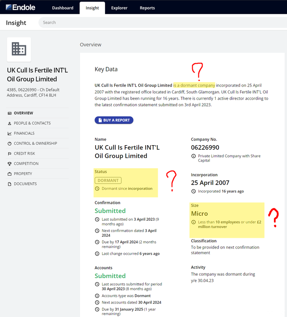Click the Property briefcase icon

[x=9, y=174]
